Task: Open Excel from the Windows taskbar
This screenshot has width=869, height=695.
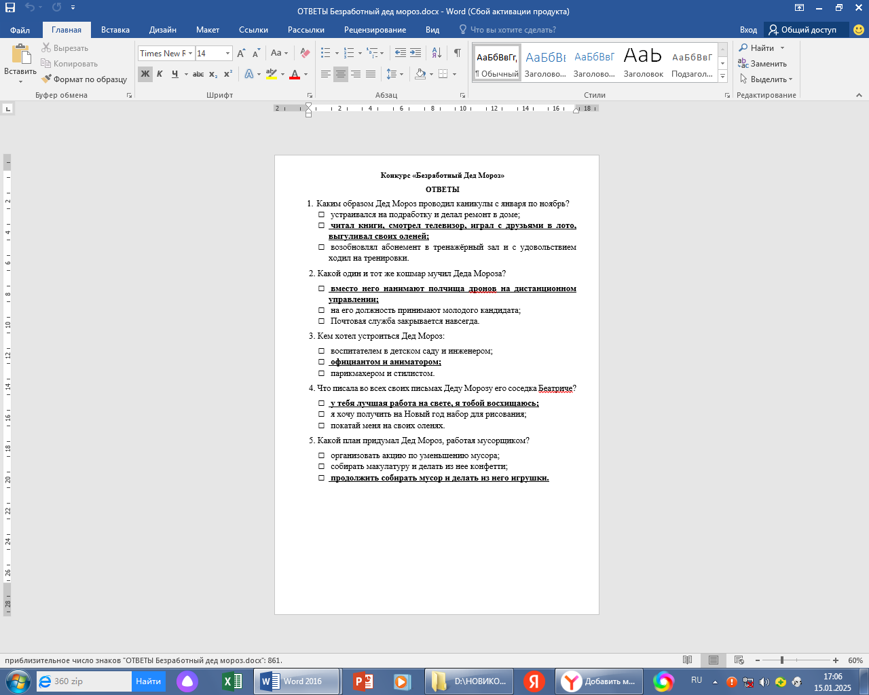Action: point(232,681)
